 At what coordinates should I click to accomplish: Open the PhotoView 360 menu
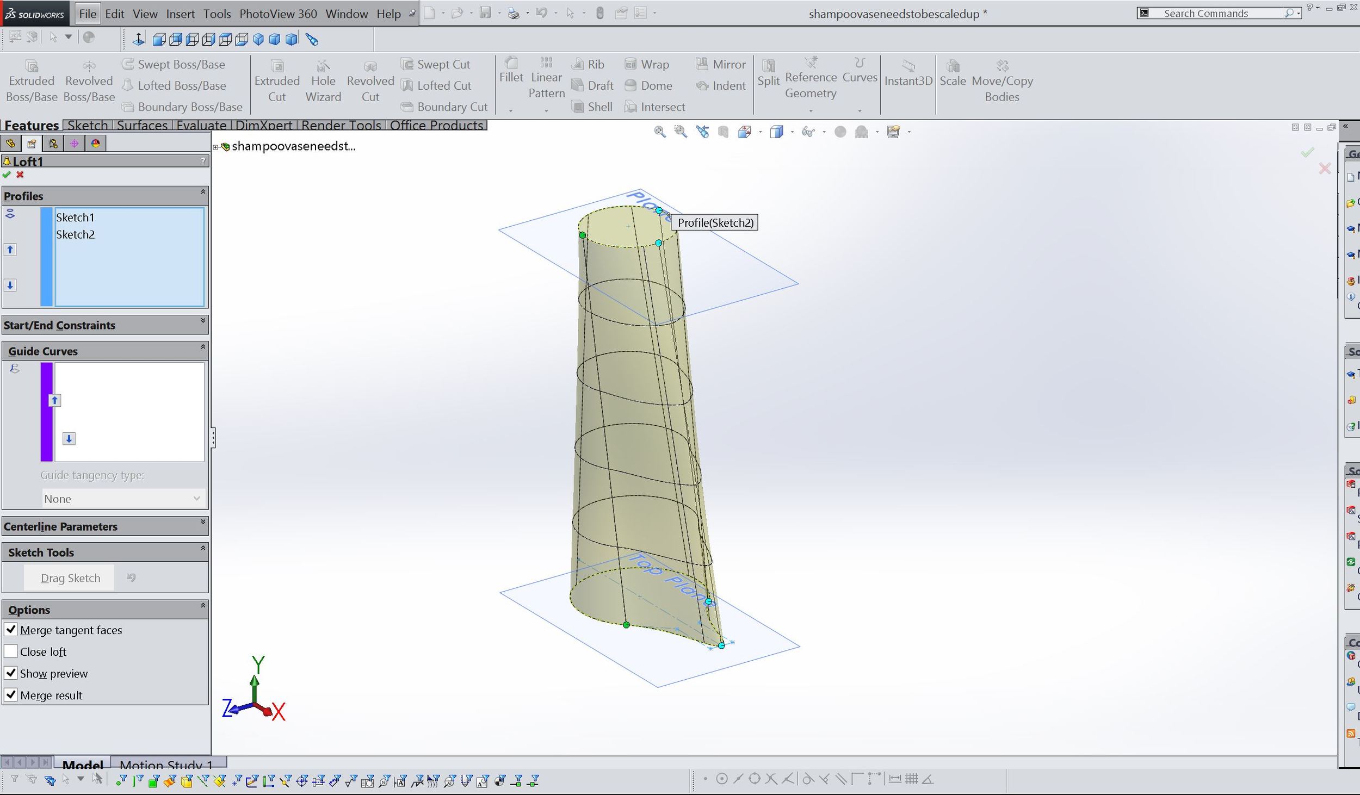278,14
